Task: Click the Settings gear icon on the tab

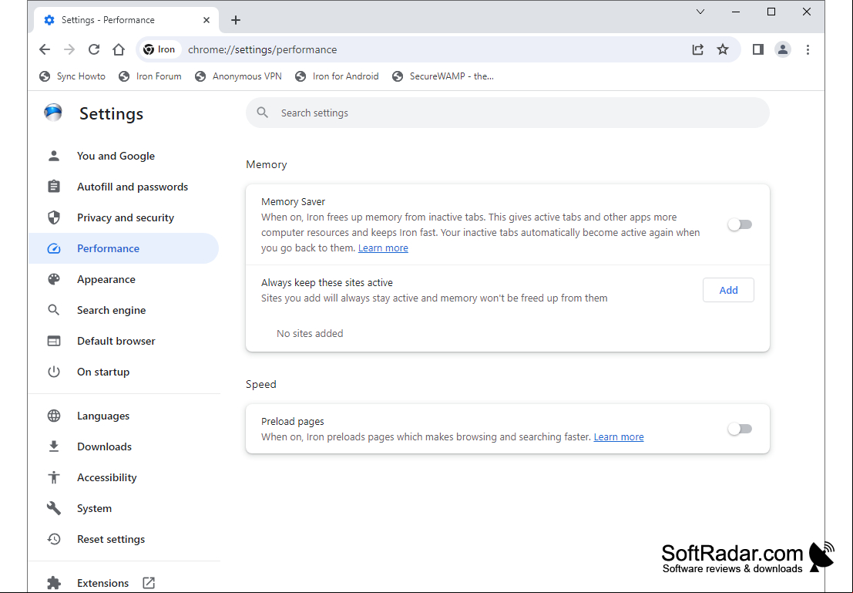Action: tap(49, 20)
